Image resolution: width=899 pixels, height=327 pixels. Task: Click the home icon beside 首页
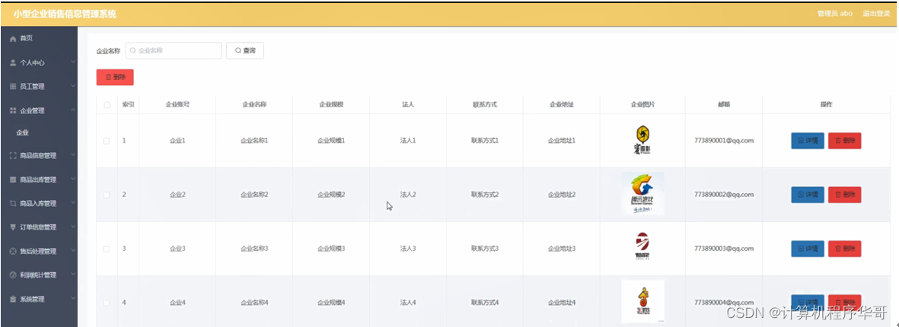(13, 38)
